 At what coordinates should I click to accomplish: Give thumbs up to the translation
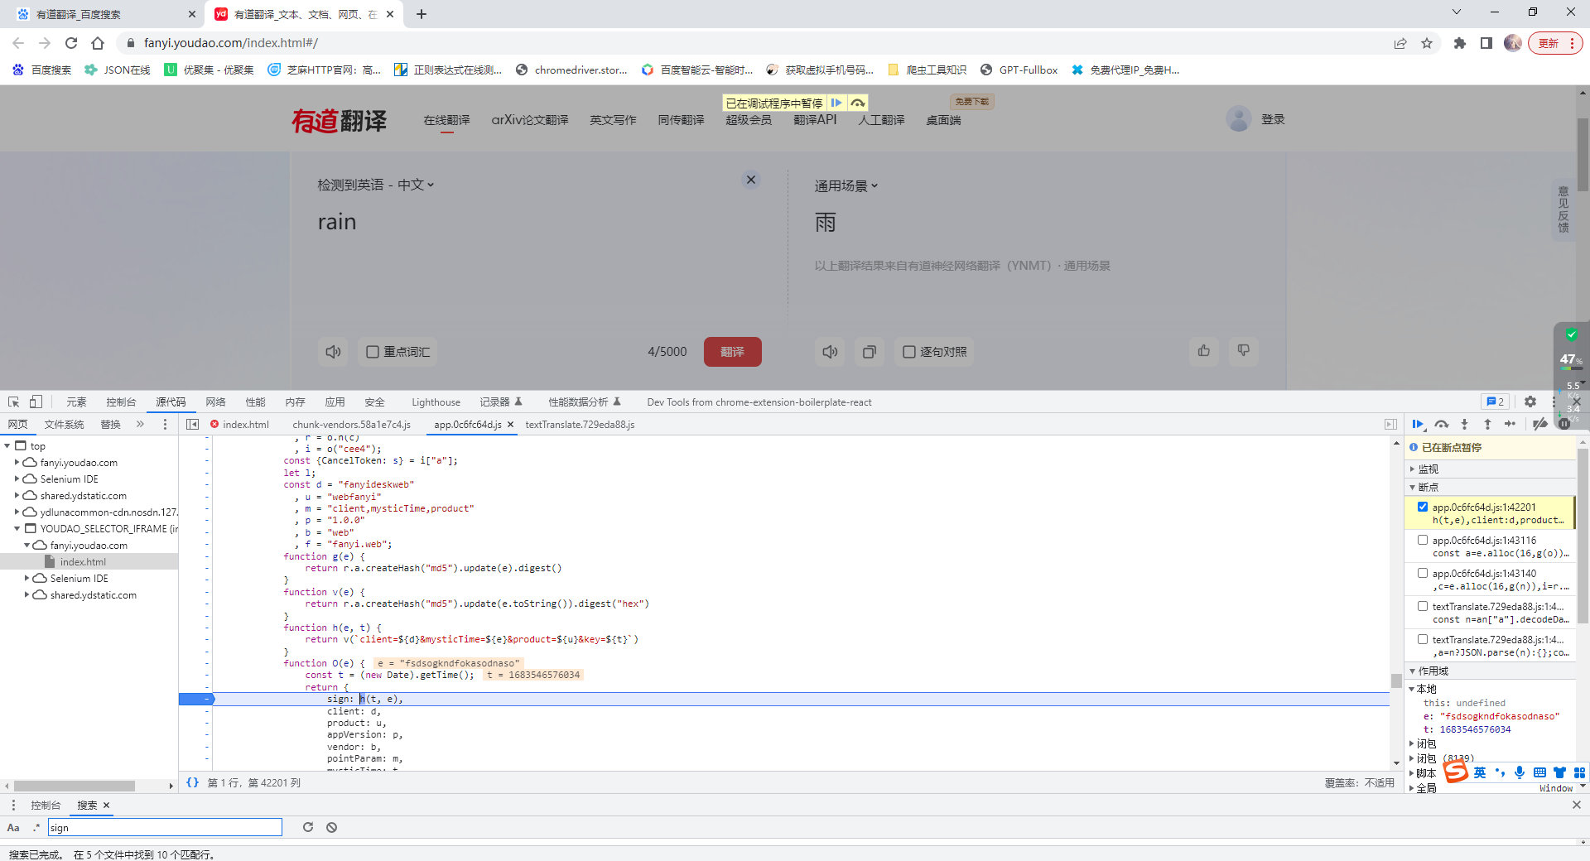[1204, 351]
